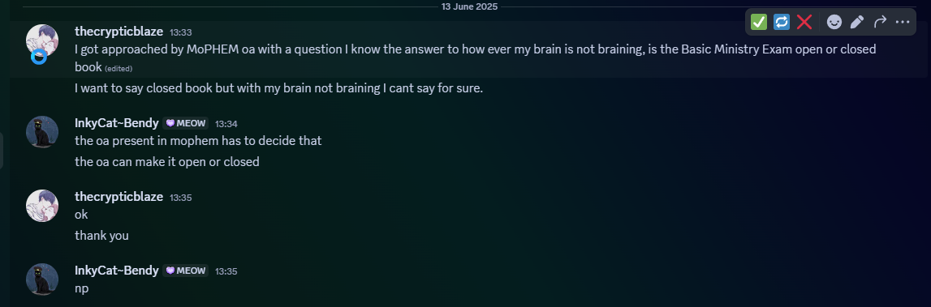Click the 13 June 2025 date divider
931x307 pixels.
point(469,6)
